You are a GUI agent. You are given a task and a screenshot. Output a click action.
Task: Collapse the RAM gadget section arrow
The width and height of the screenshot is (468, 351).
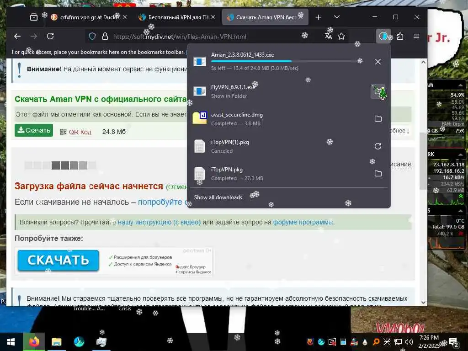point(461,85)
